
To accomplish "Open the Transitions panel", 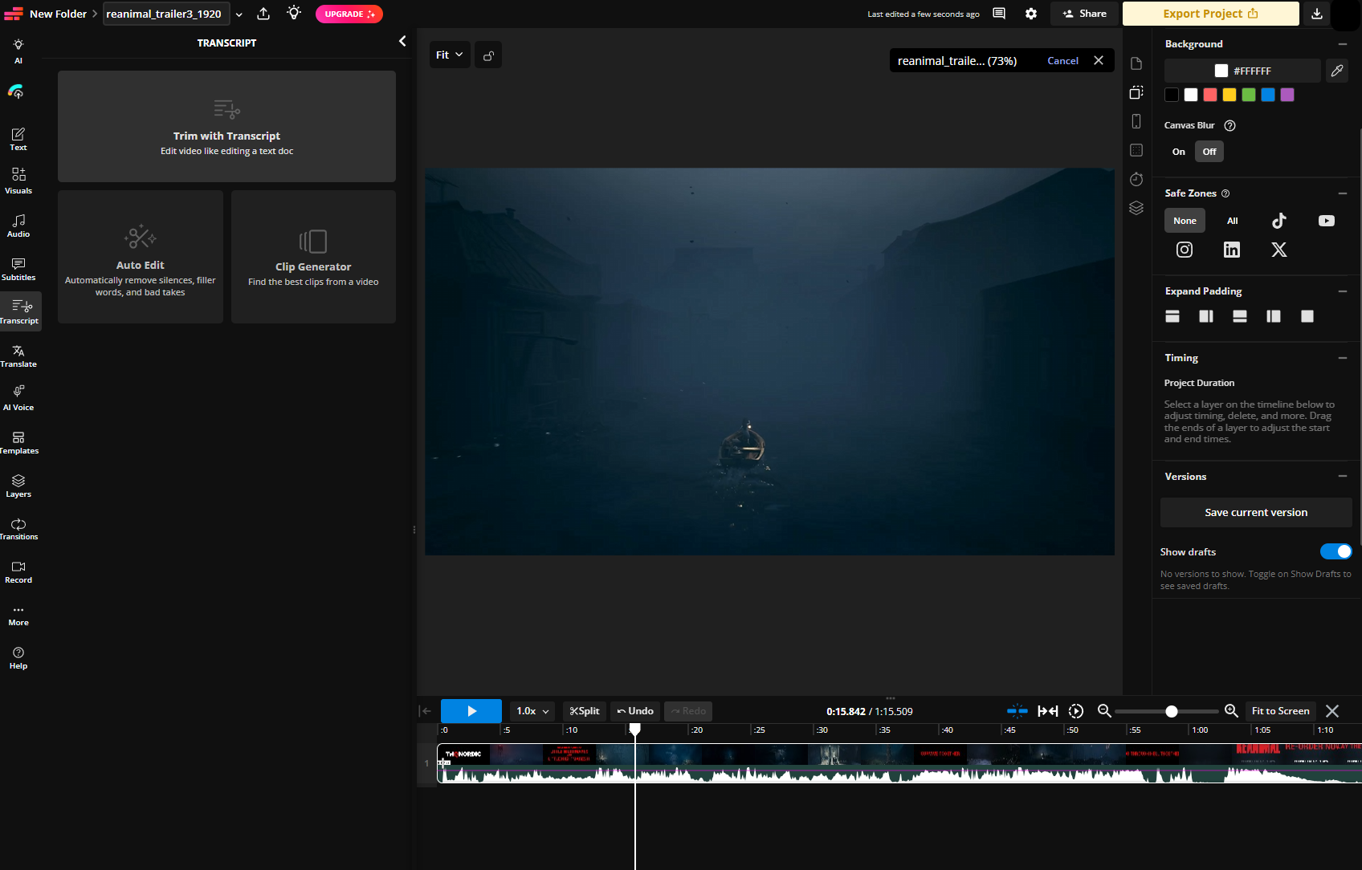I will (18, 529).
